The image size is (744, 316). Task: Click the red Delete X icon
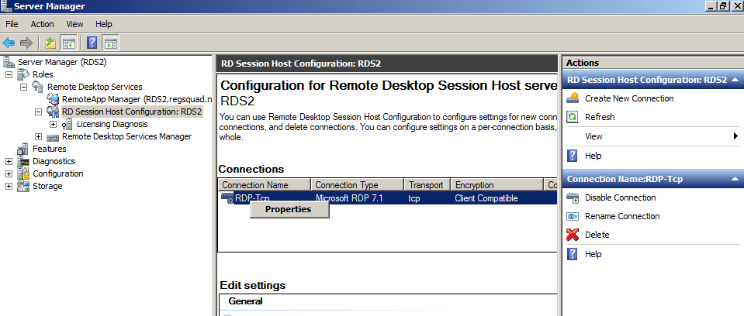pos(573,235)
